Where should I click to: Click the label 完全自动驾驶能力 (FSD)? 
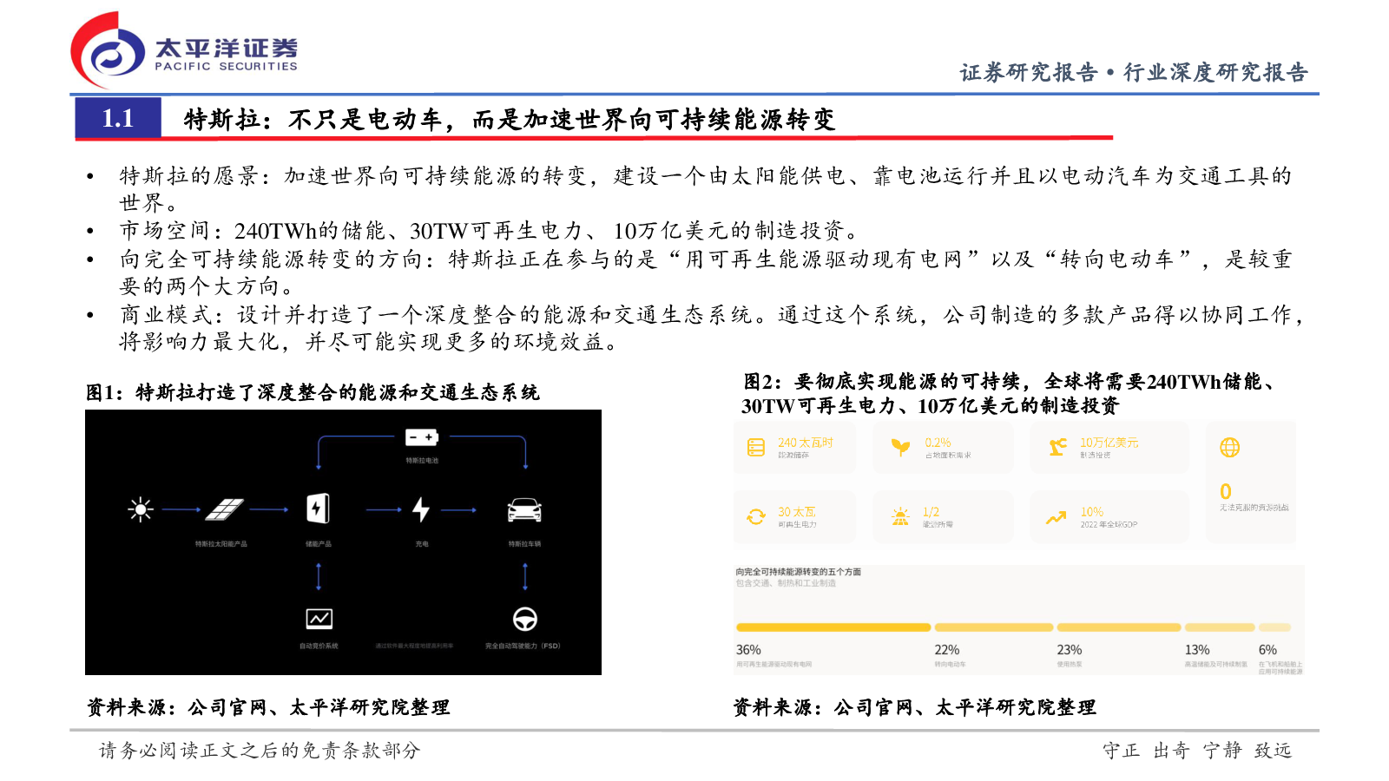(523, 646)
